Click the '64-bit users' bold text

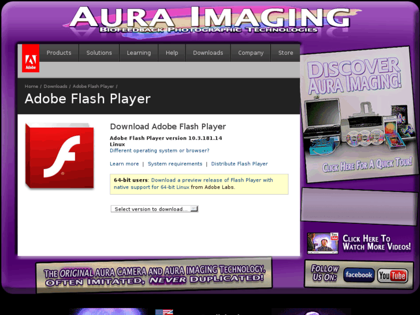(x=131, y=180)
